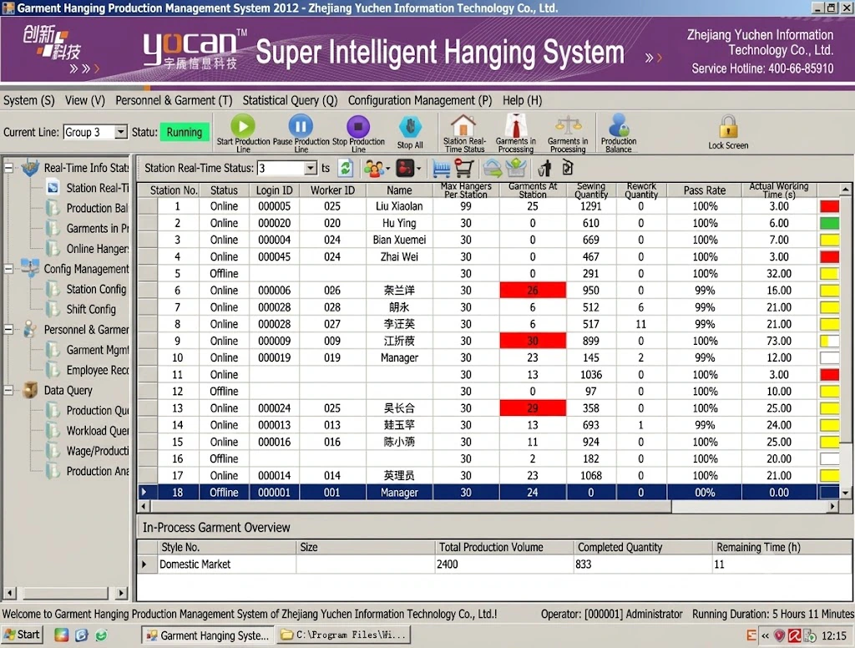Click the red-black worker icon in station toolbar
This screenshot has width=855, height=648.
pos(405,169)
